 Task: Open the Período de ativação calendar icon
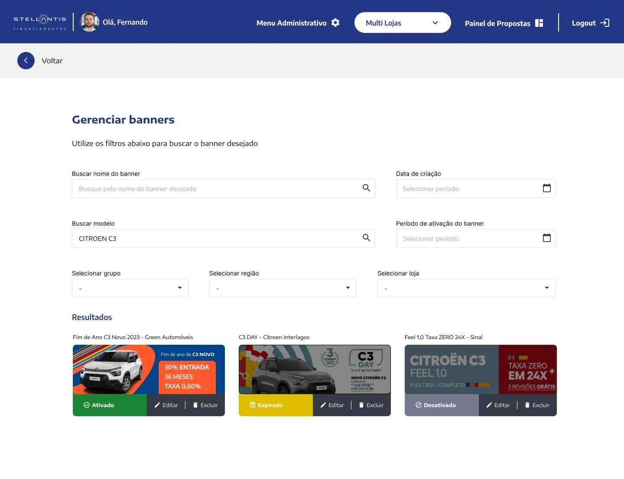(547, 238)
